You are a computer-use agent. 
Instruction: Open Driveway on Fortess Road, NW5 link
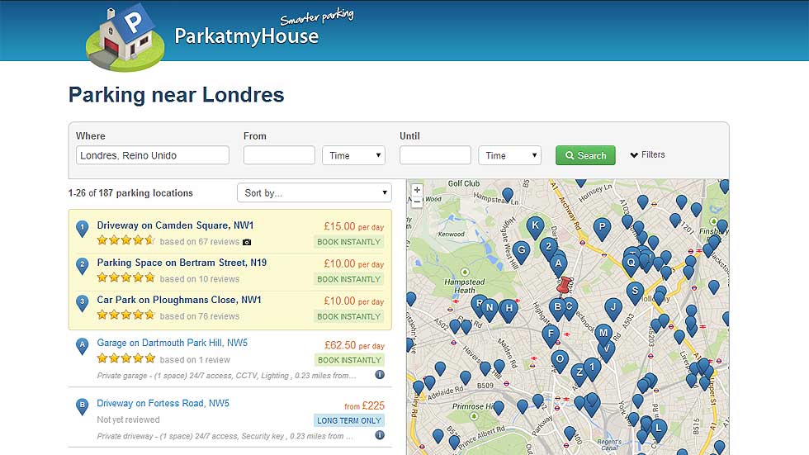point(163,404)
